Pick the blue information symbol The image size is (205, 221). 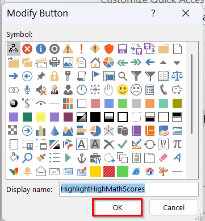click(x=41, y=49)
